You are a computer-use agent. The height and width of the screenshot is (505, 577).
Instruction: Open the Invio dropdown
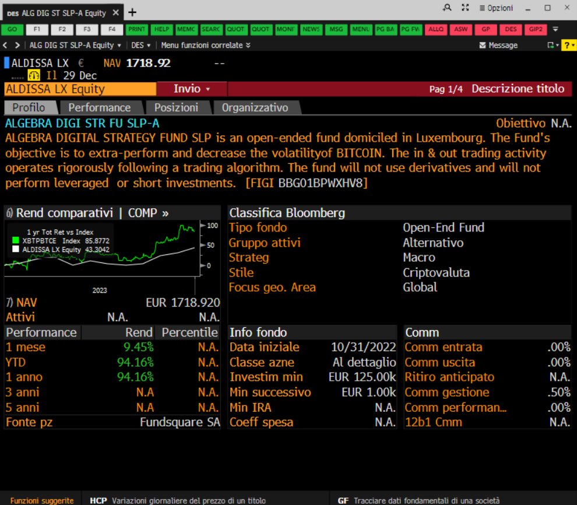point(192,89)
